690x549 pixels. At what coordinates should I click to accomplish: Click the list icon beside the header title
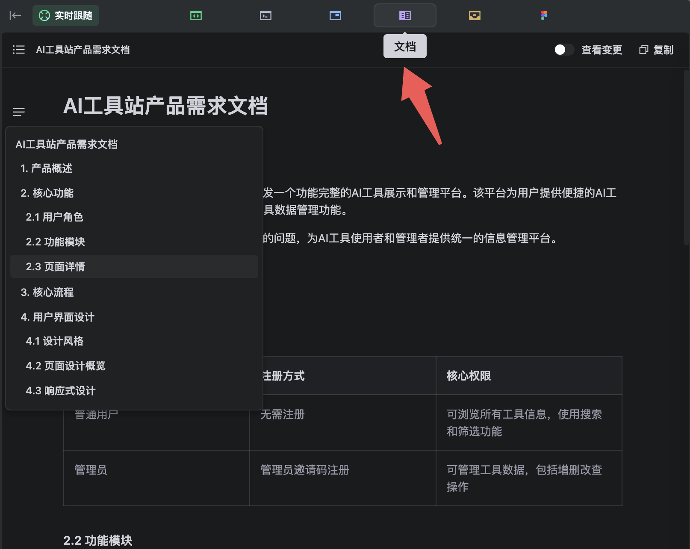click(19, 50)
